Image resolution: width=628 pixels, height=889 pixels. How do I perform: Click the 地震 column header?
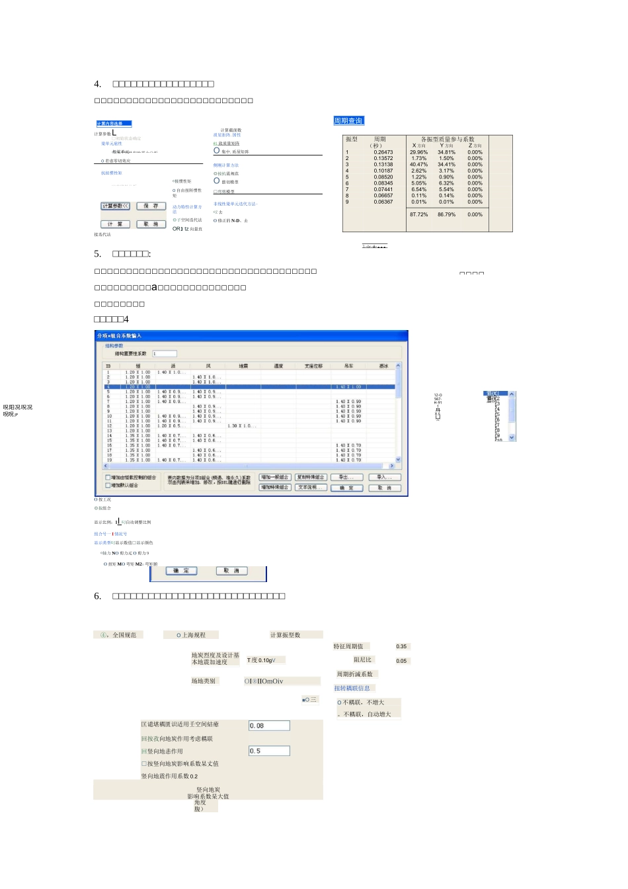[x=243, y=366]
